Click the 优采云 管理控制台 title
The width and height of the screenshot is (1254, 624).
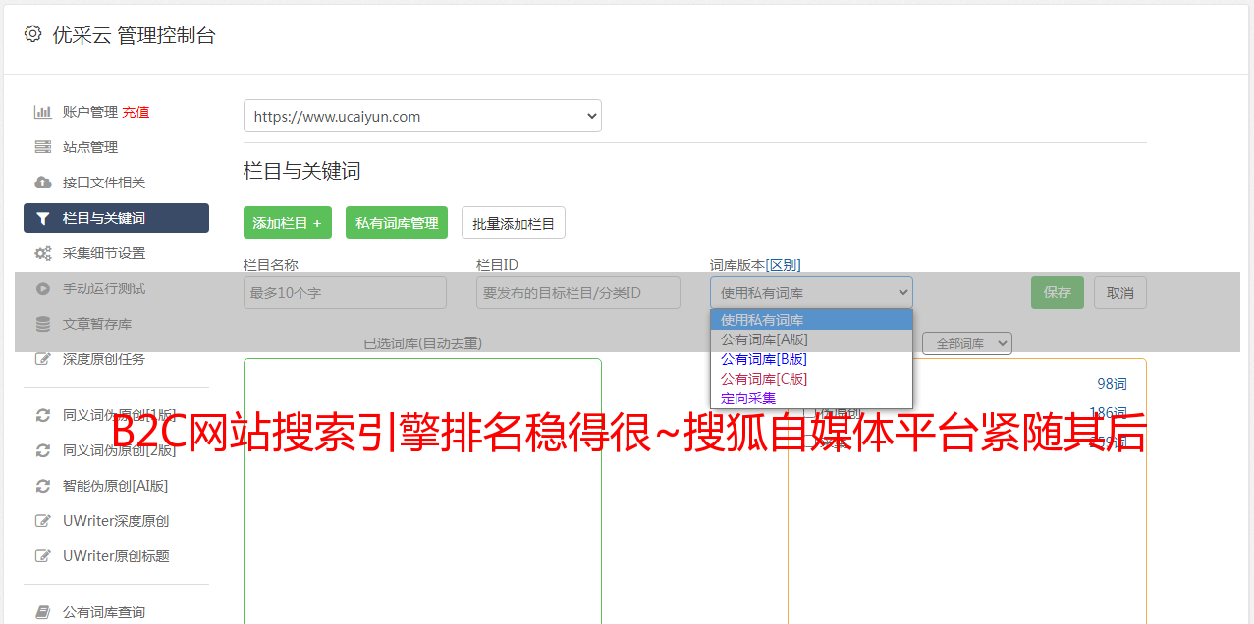coord(134,35)
